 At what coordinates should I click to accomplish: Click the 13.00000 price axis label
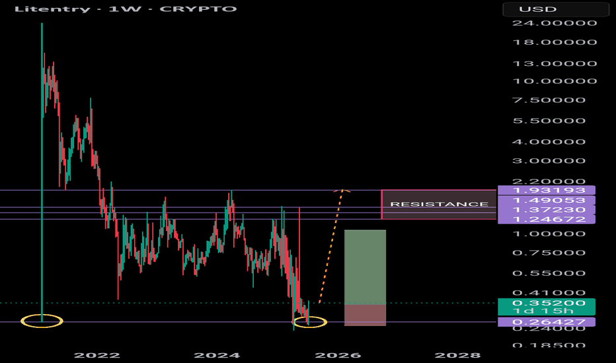tap(555, 63)
